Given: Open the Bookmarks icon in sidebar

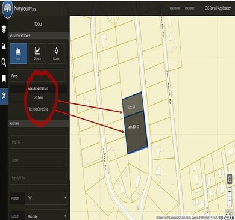Looking at the screenshot, I should tap(4, 79).
